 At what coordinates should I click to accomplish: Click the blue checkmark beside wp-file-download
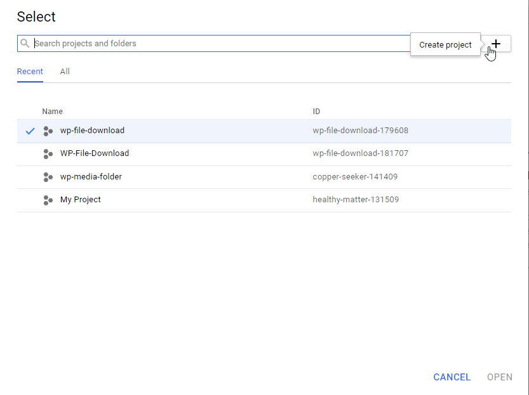pyautogui.click(x=29, y=131)
